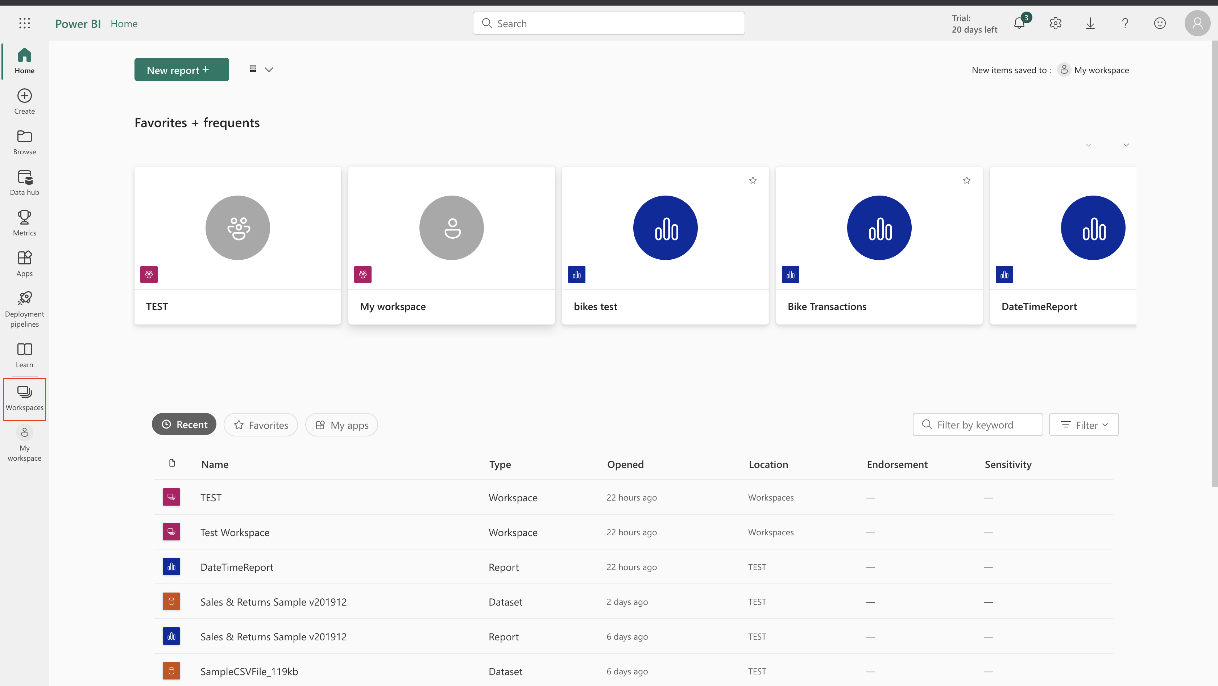1218x686 pixels.
Task: Click the pink workspace badge on TEST card
Action: click(x=149, y=275)
